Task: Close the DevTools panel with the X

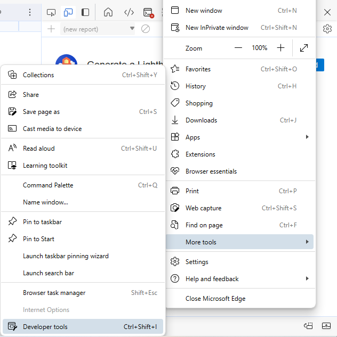Action: pyautogui.click(x=327, y=12)
